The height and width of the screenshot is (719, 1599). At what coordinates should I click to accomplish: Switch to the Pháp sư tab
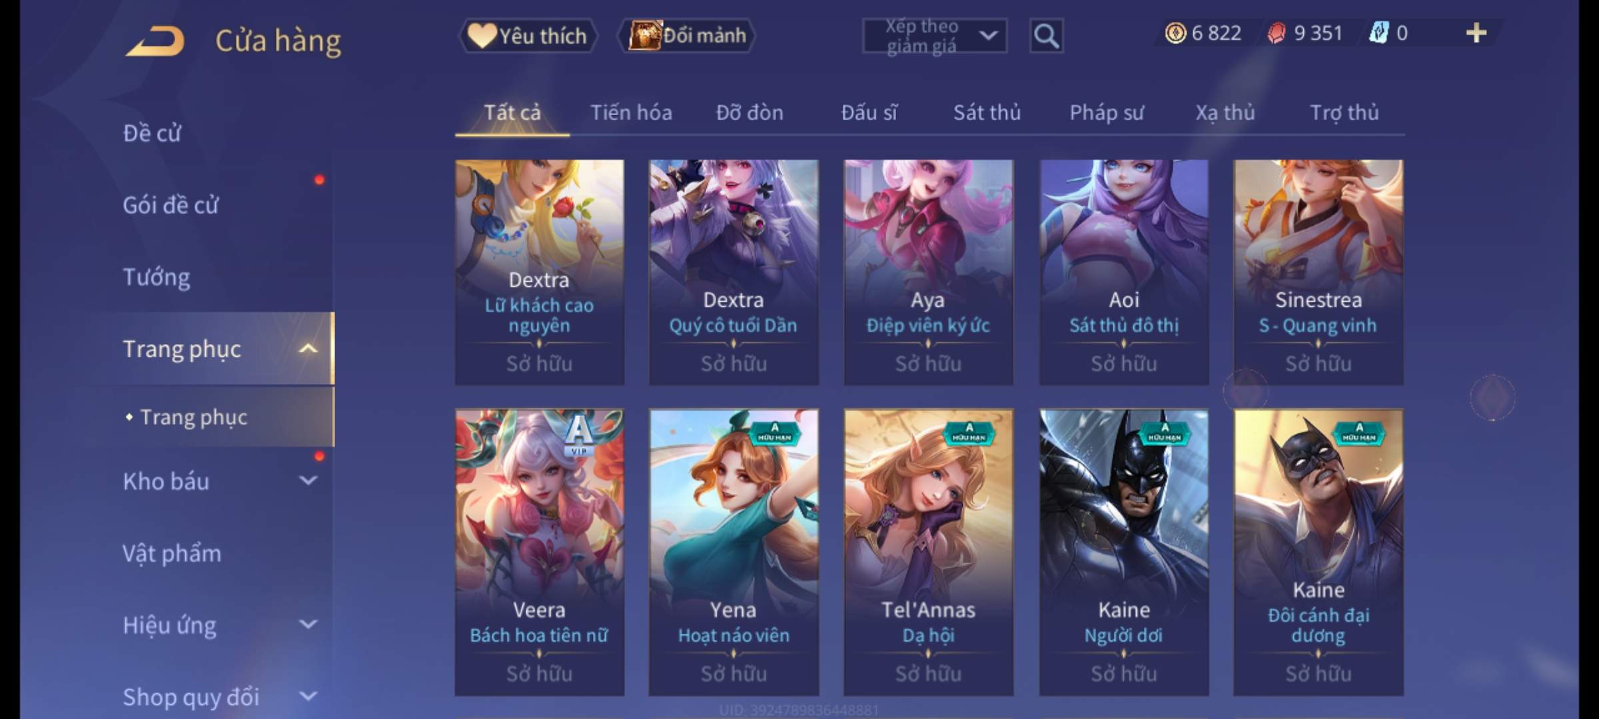coord(1106,113)
